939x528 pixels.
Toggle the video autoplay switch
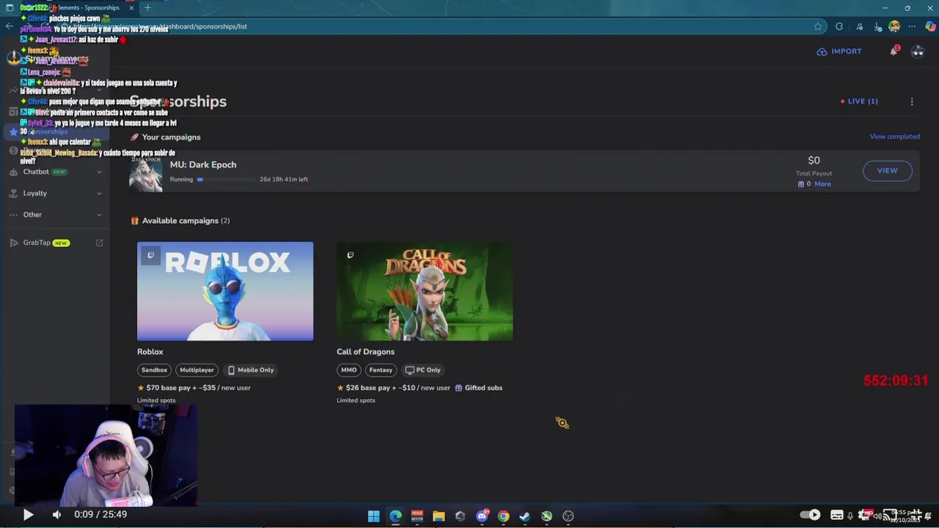coord(810,515)
